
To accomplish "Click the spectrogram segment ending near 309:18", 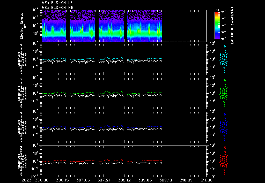I will [x=145, y=26].
